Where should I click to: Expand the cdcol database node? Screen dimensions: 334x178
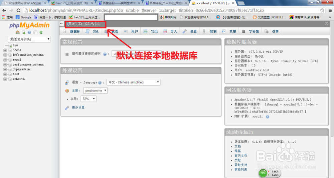point(5,50)
